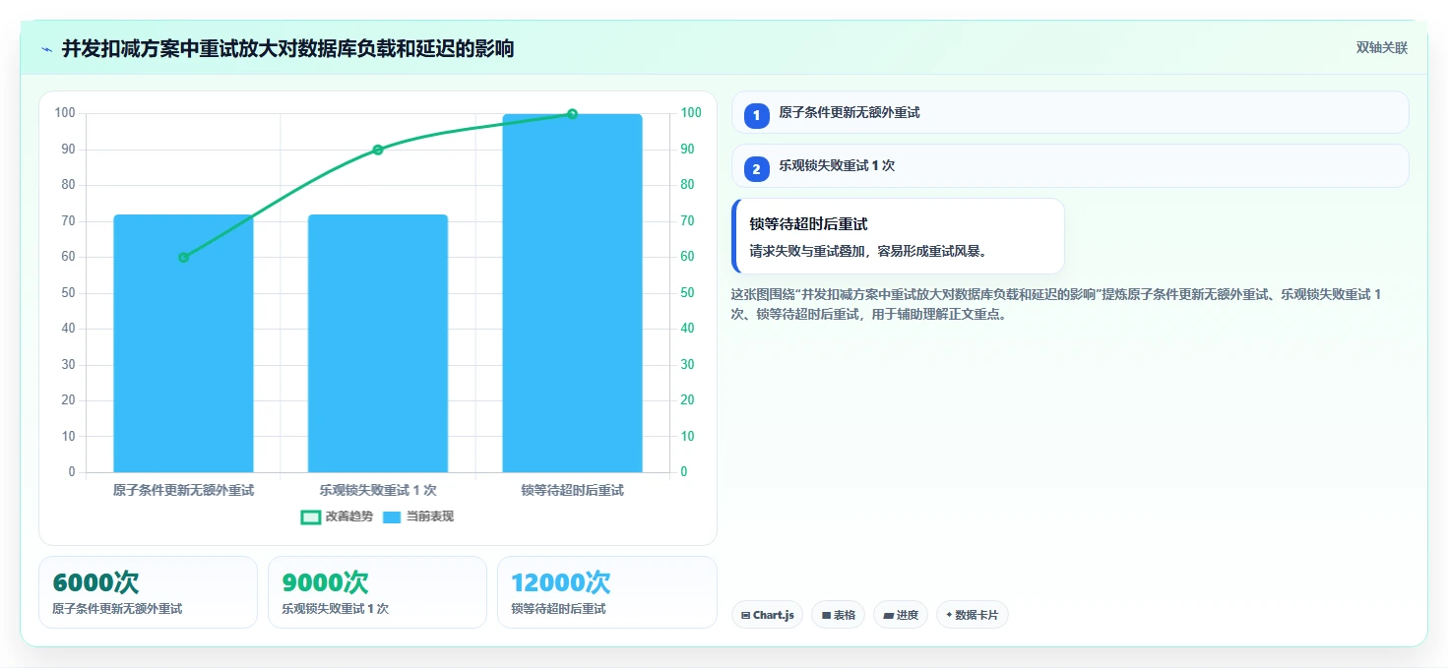Click the green 改善趋势 legend swatch
Viewport: 1448px width, 668px height.
point(310,516)
